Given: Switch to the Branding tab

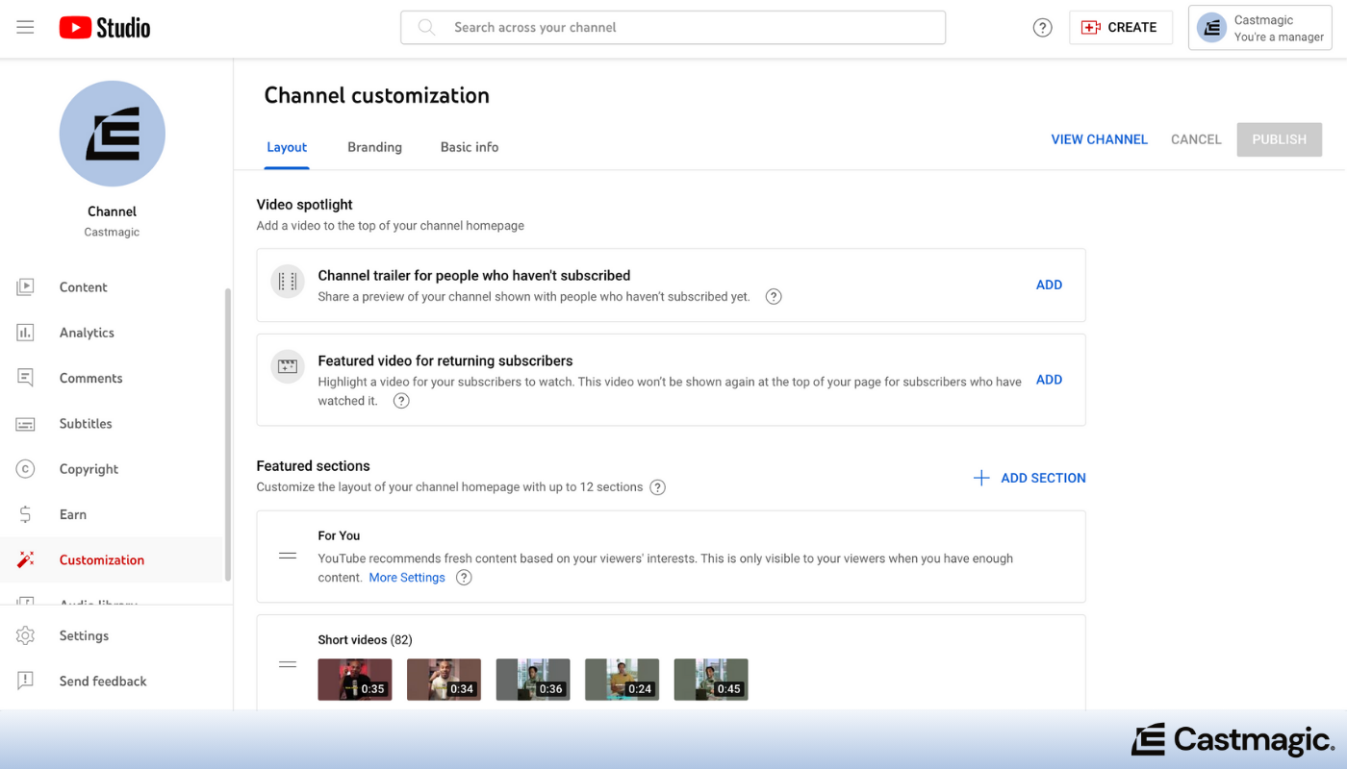Looking at the screenshot, I should 374,147.
